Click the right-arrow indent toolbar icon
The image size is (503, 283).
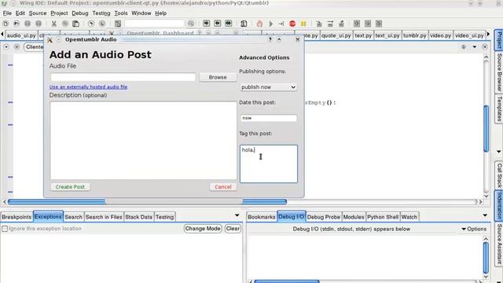(x=206, y=24)
